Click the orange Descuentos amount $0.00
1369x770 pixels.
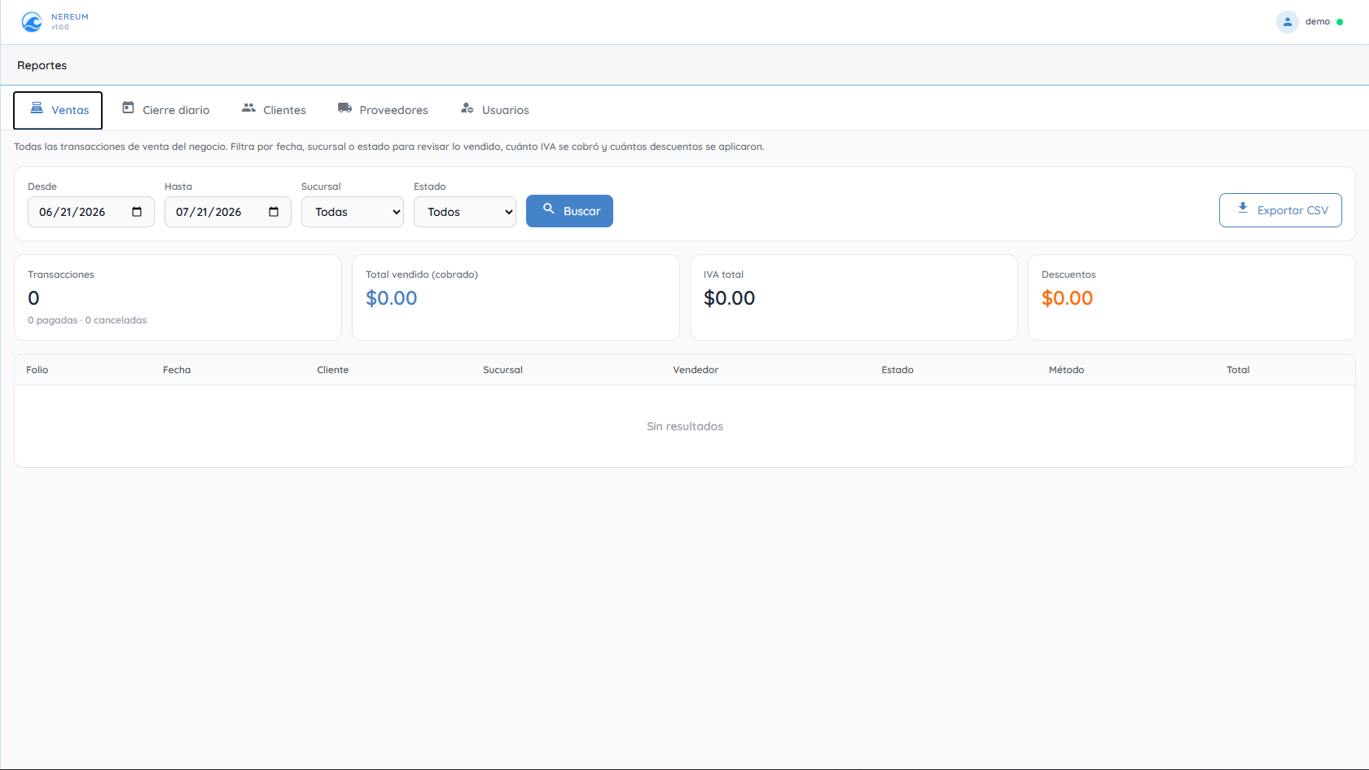pos(1068,298)
